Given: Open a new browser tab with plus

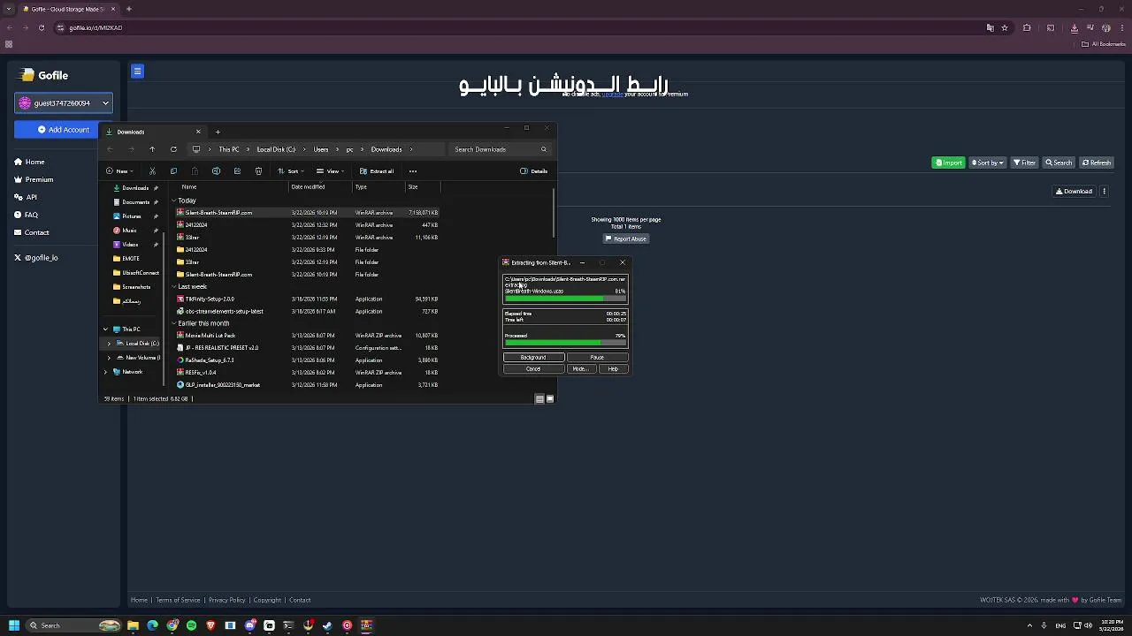Looking at the screenshot, I should [x=128, y=9].
